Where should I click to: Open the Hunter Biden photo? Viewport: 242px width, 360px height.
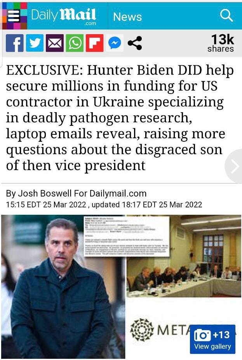pyautogui.click(x=63, y=287)
